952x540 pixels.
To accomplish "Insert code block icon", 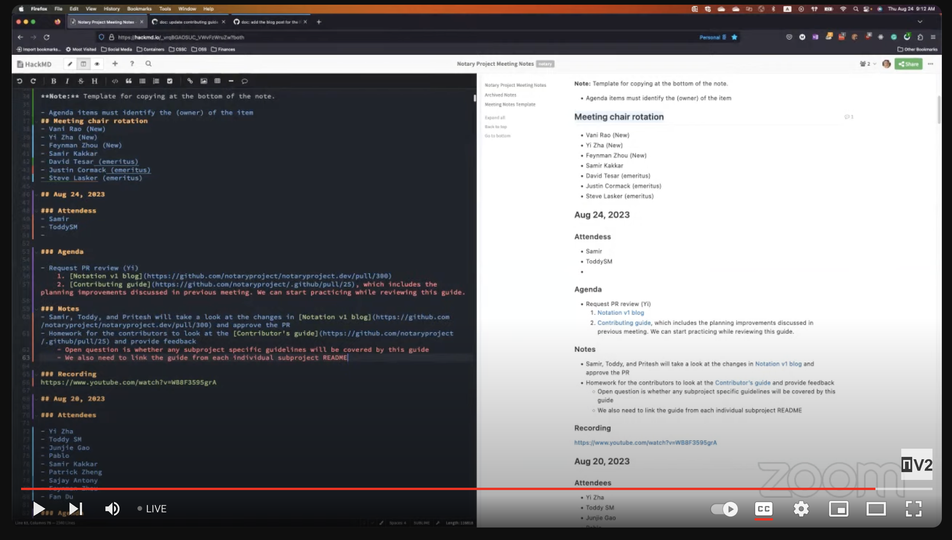I will point(115,81).
